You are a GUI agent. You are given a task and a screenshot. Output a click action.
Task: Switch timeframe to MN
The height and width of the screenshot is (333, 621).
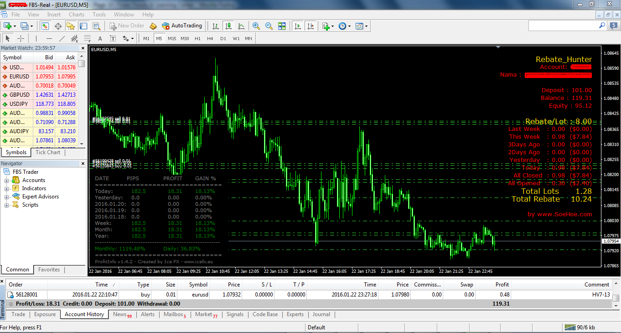(248, 38)
